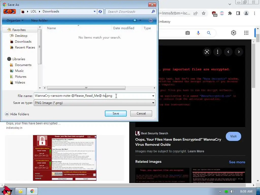Open the Google apps grid icon
Viewport: 260px width, 195px height.
click(x=246, y=33)
